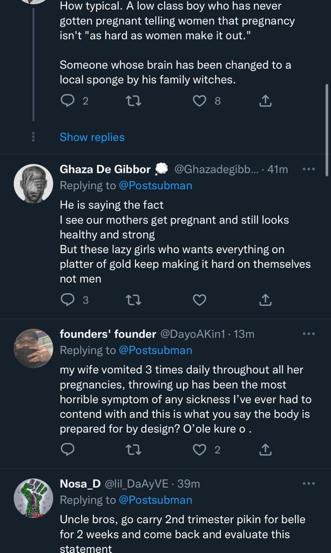Open Nosa_D's profile name
This screenshot has height=553, width=331.
(x=80, y=484)
